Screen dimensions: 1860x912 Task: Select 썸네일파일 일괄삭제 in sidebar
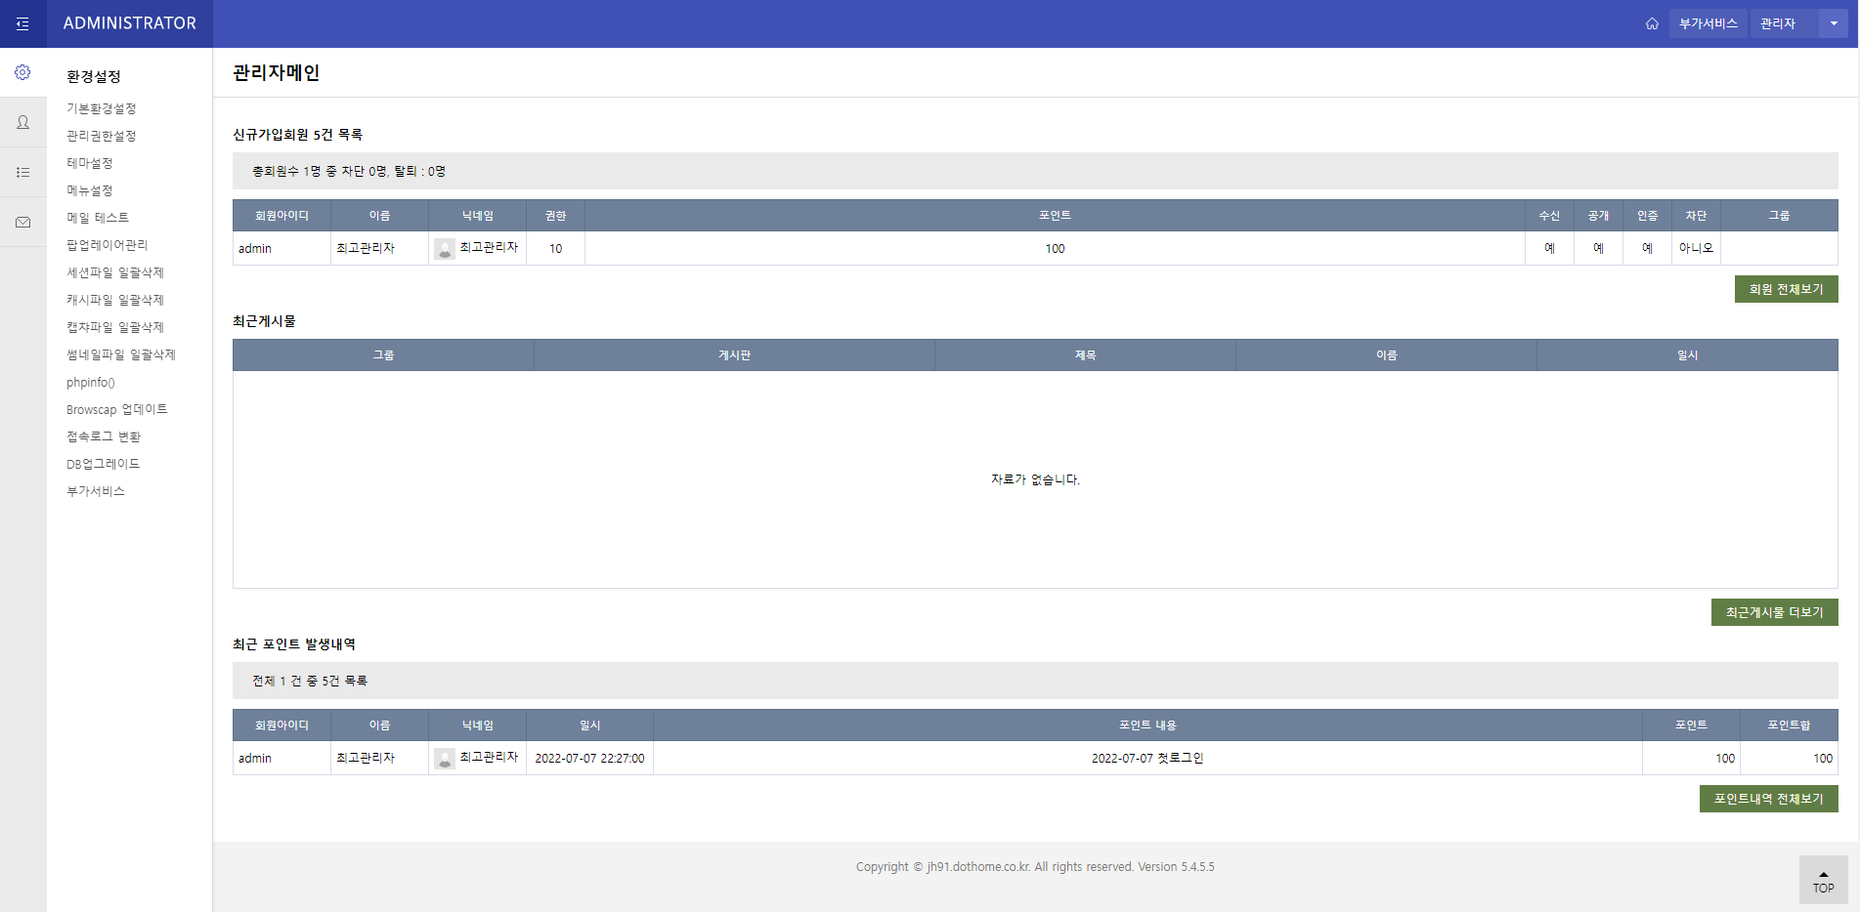[x=121, y=354]
